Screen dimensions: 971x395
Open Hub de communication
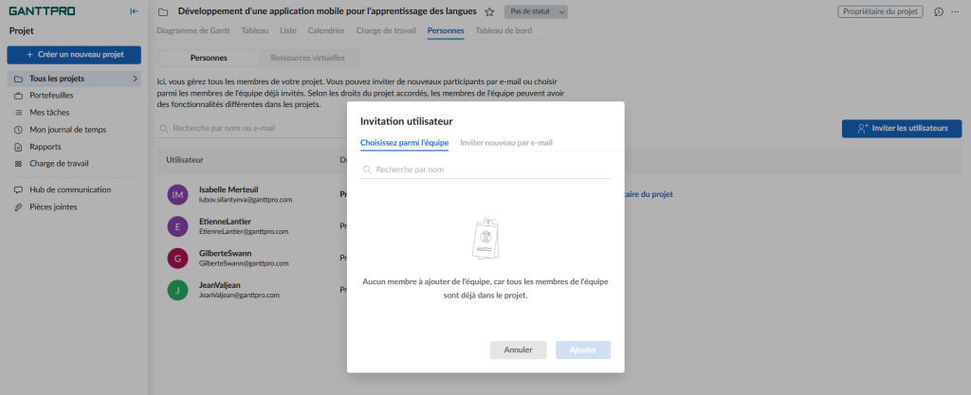[x=70, y=189]
